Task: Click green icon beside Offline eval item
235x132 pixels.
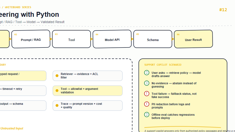Action: (x=147, y=114)
